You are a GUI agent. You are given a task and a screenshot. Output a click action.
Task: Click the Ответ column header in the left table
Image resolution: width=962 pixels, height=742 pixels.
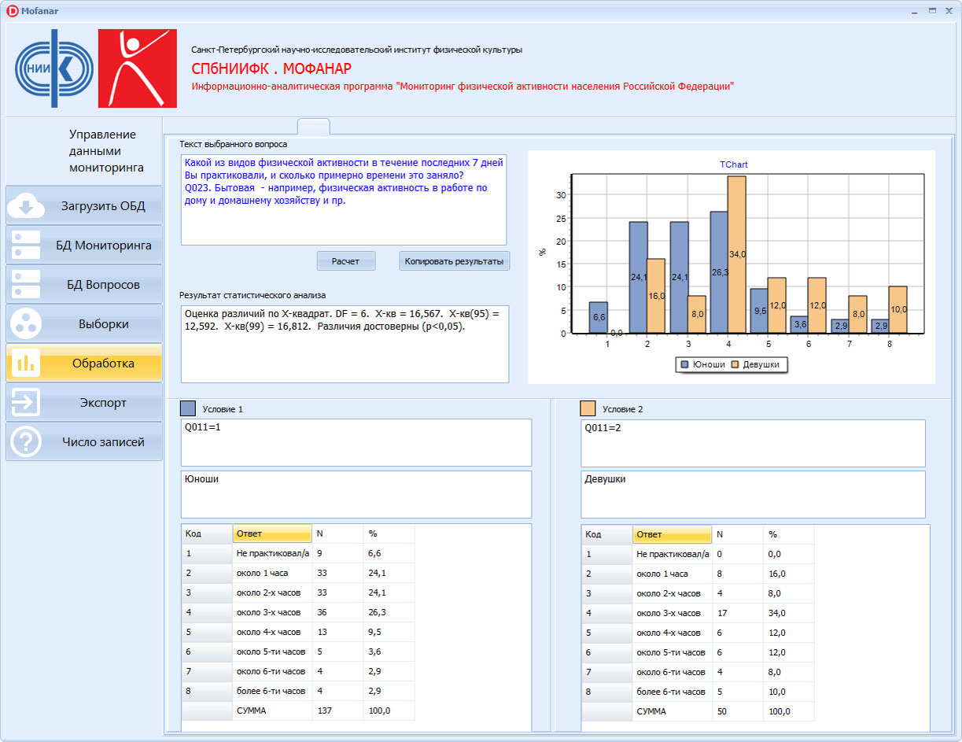[x=272, y=533]
